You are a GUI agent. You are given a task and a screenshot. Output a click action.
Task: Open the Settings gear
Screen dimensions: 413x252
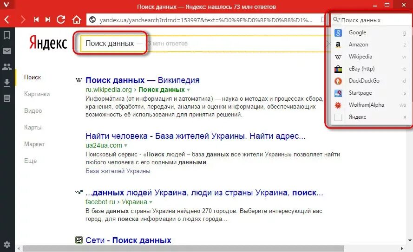coord(7,245)
